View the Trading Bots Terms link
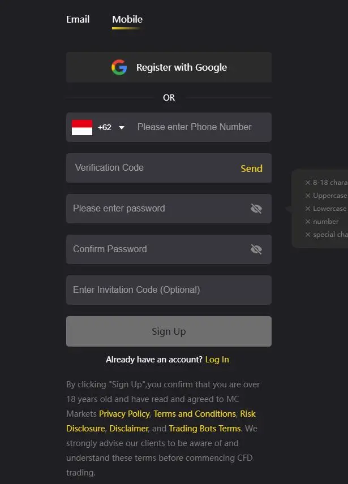348x484 pixels. click(205, 429)
